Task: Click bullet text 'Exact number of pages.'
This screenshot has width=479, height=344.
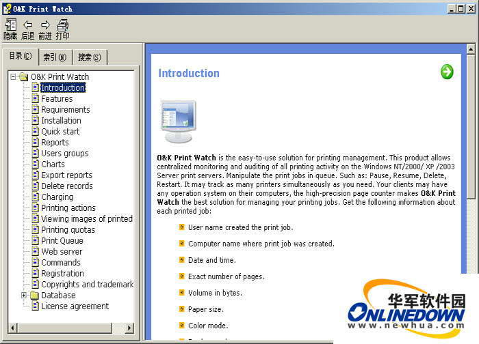Action: click(x=226, y=276)
